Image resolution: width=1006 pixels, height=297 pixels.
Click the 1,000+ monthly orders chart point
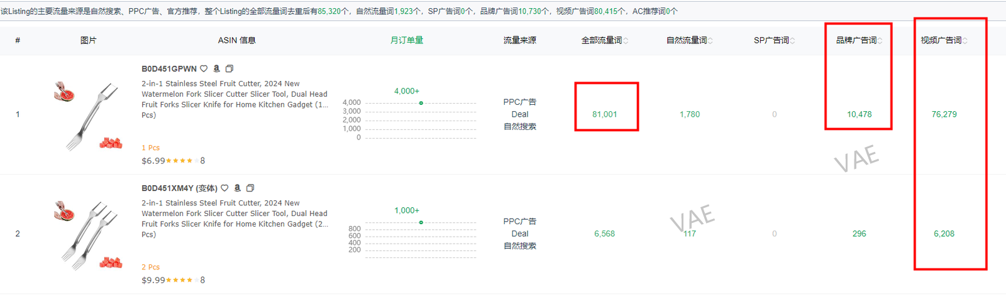tap(421, 222)
